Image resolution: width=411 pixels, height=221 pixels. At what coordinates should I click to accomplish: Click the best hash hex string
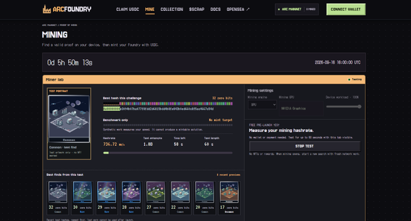tap(158, 108)
